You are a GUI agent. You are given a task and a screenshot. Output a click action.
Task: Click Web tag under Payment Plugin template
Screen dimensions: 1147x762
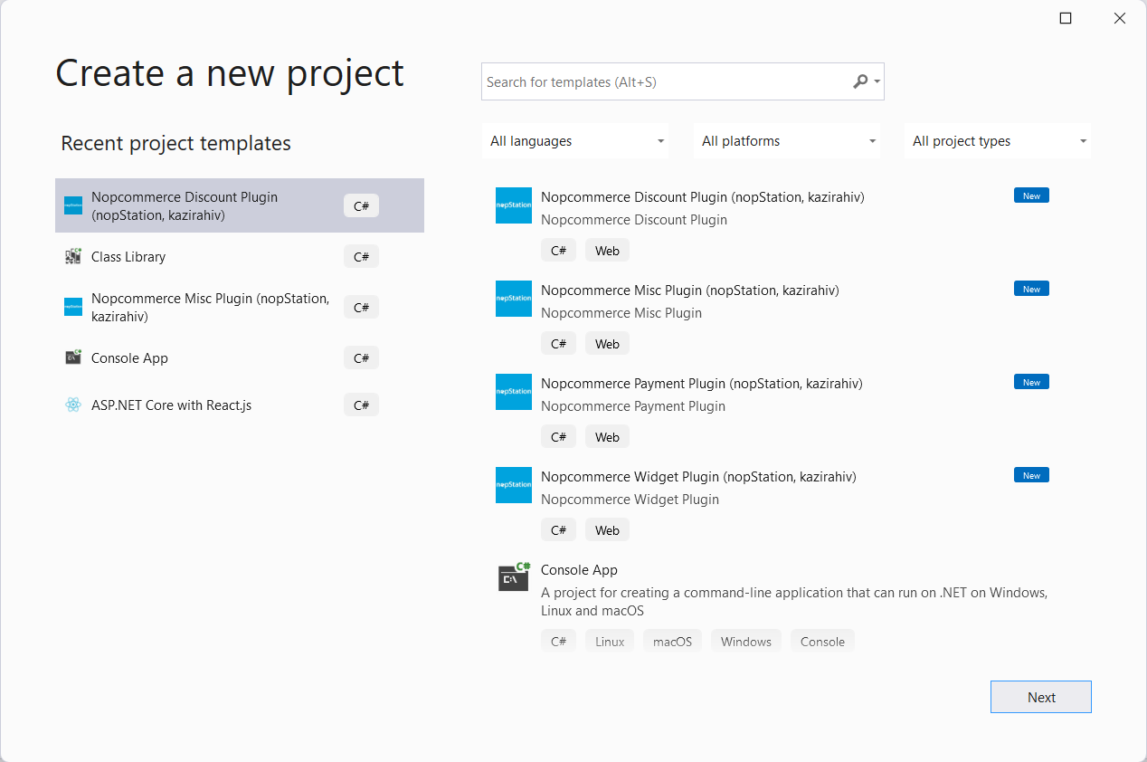[607, 437]
